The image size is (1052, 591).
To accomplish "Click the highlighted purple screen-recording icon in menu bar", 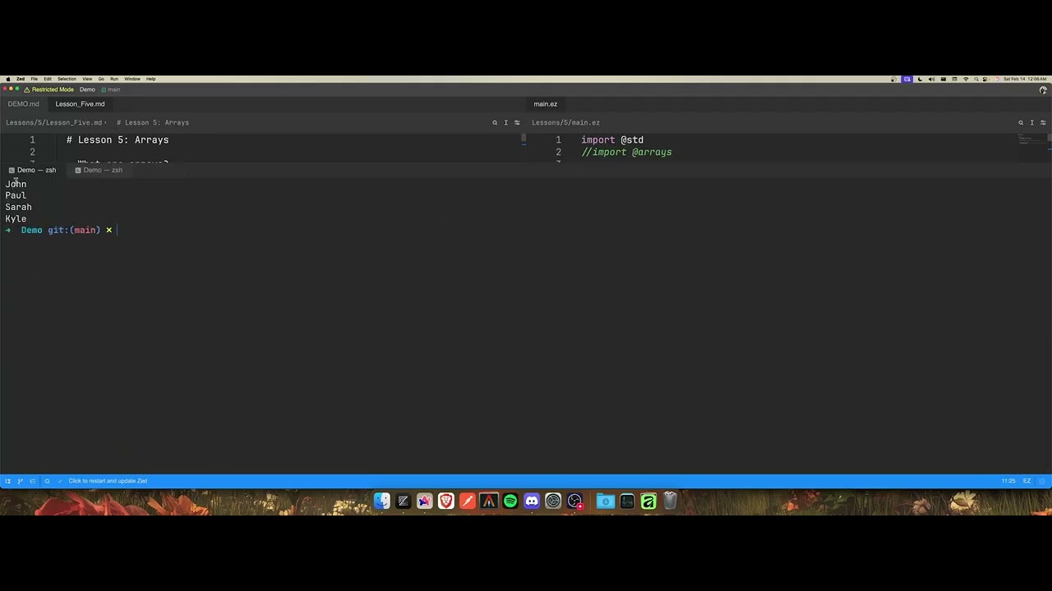I will tap(907, 79).
